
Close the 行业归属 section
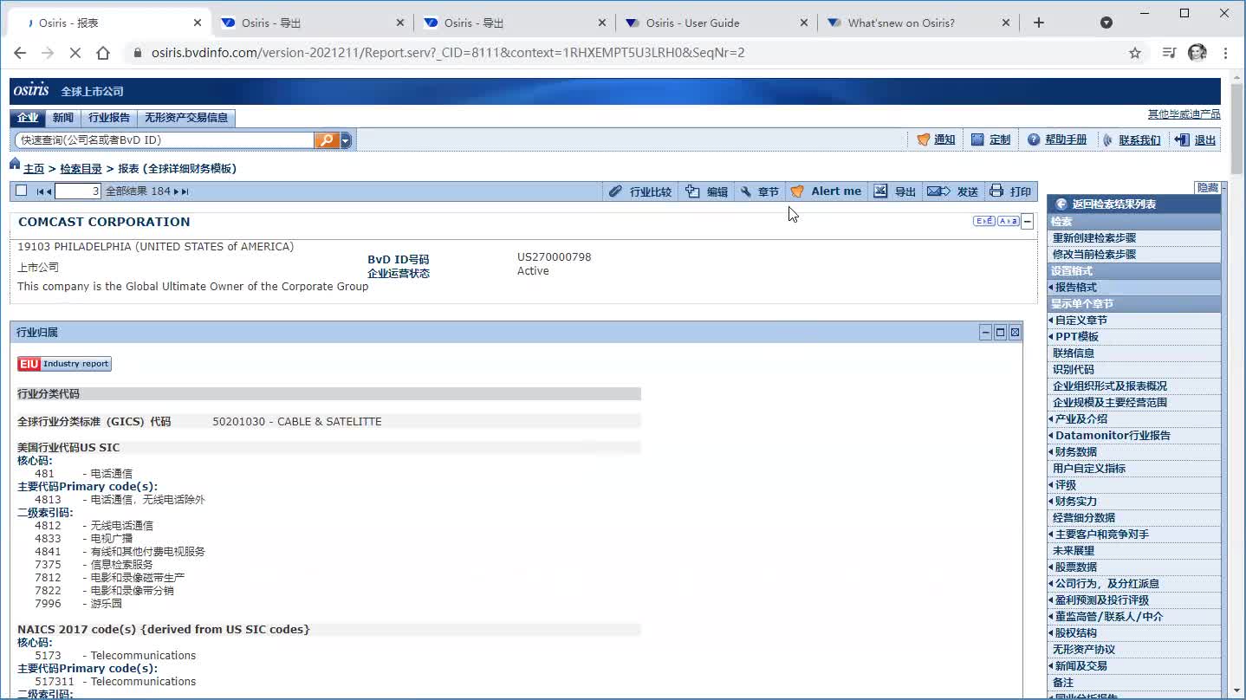1015,333
